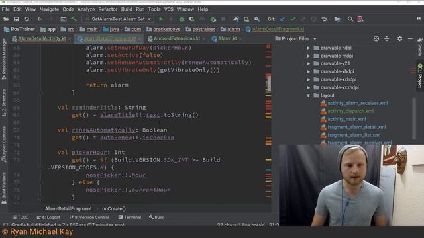
Task: Collapse the layout folder
Action: tap(308, 95)
